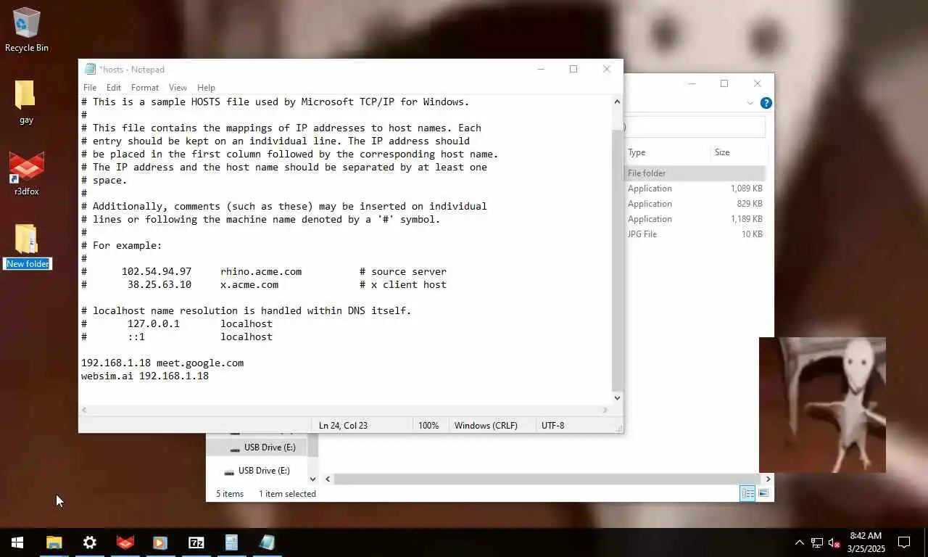The height and width of the screenshot is (557, 928).
Task: Click Notepad horizontal scrollbar right arrow
Action: 605,410
